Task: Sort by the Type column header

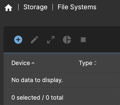Action: pyautogui.click(x=86, y=63)
